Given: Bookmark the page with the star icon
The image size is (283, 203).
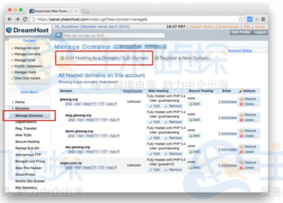Looking at the screenshot, I should 241,19.
